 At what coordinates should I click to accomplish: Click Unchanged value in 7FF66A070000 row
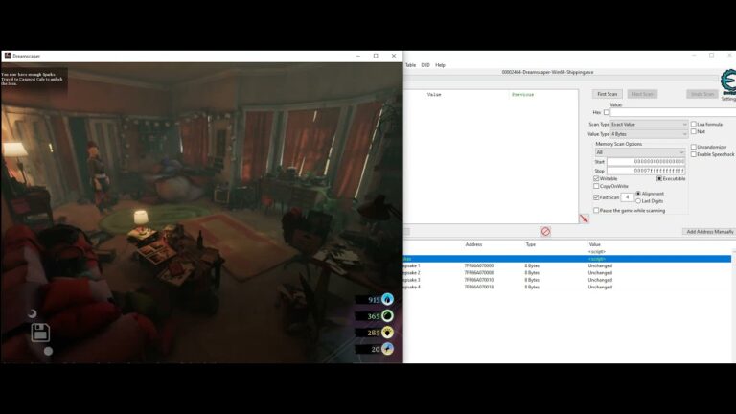point(600,265)
